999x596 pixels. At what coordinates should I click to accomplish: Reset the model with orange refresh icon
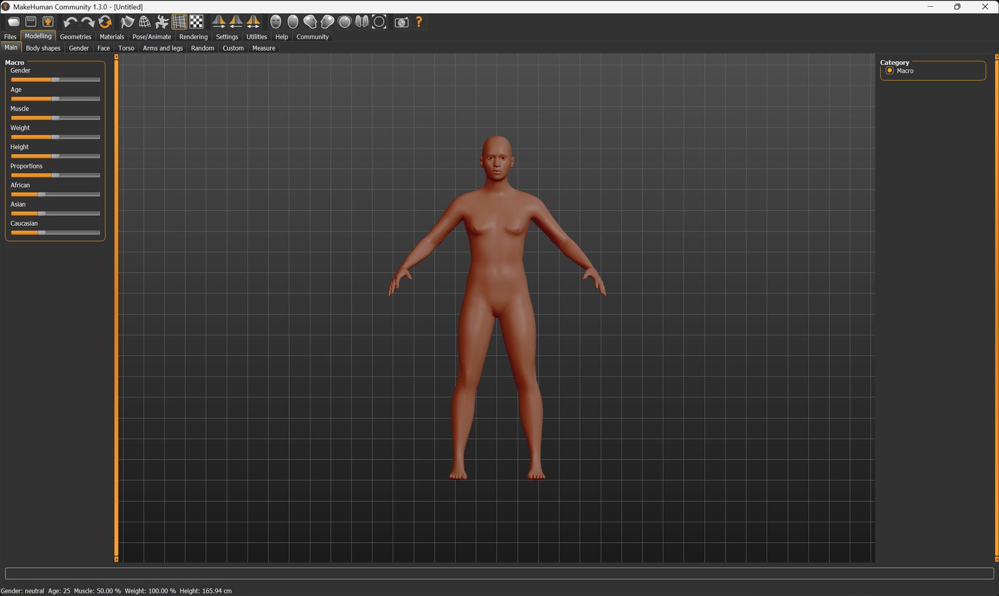[105, 22]
